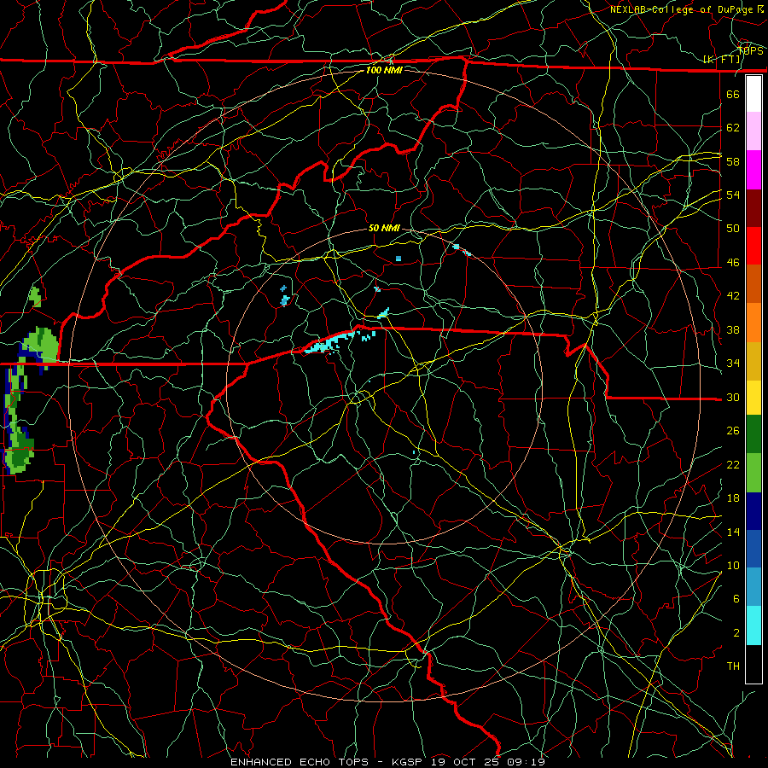Image resolution: width=768 pixels, height=768 pixels.
Task: Click the KGSP station identifier
Action: pos(409,762)
